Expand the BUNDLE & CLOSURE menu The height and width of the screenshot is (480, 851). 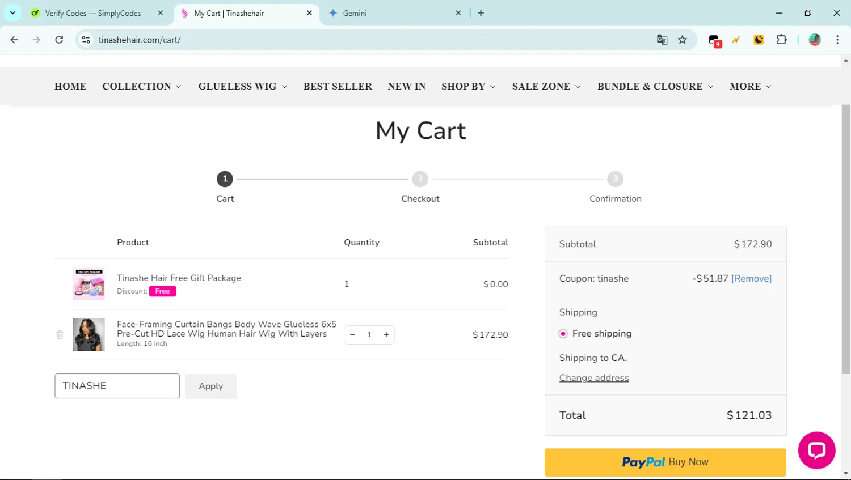(x=655, y=86)
